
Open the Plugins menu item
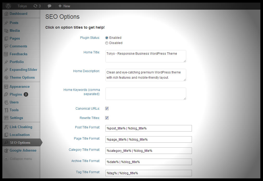16,95
